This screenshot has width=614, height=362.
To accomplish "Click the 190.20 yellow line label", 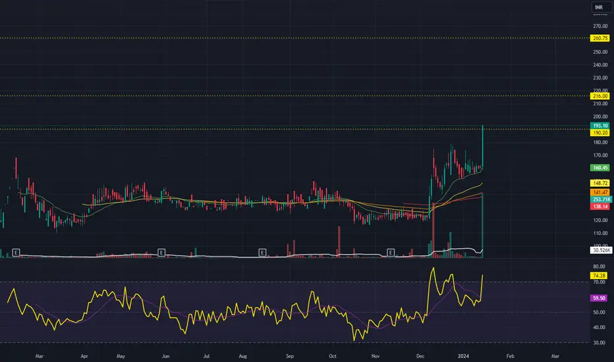I will coord(600,133).
